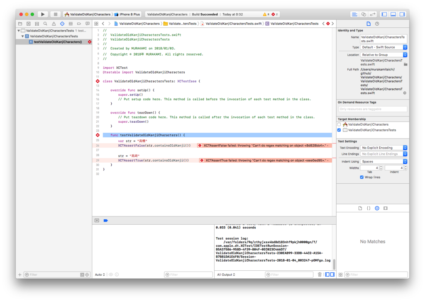The image size is (425, 301).
Task: Click the On Demand Resource Tags field
Action: point(373,109)
